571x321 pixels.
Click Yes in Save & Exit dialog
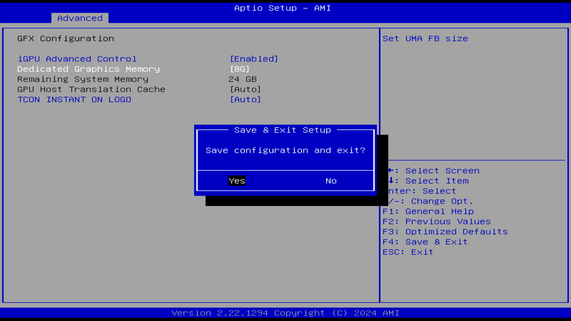click(237, 181)
